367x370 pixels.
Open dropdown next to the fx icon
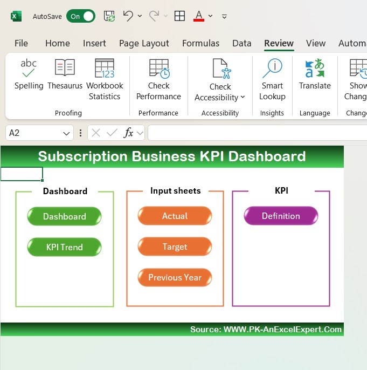pos(140,133)
